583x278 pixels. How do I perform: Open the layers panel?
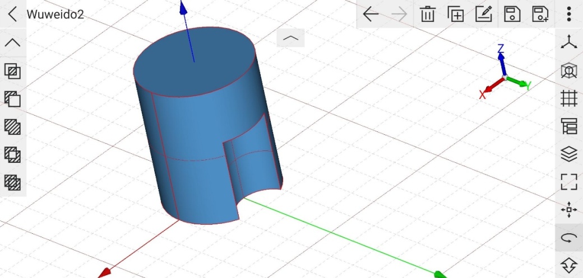tap(569, 154)
